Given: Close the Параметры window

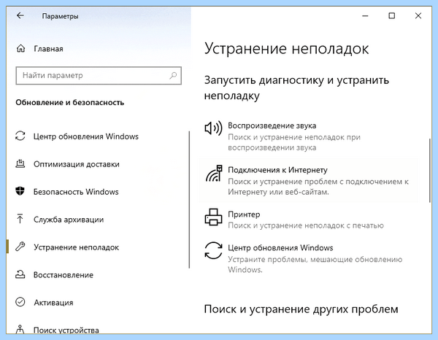Looking at the screenshot, I should [418, 15].
